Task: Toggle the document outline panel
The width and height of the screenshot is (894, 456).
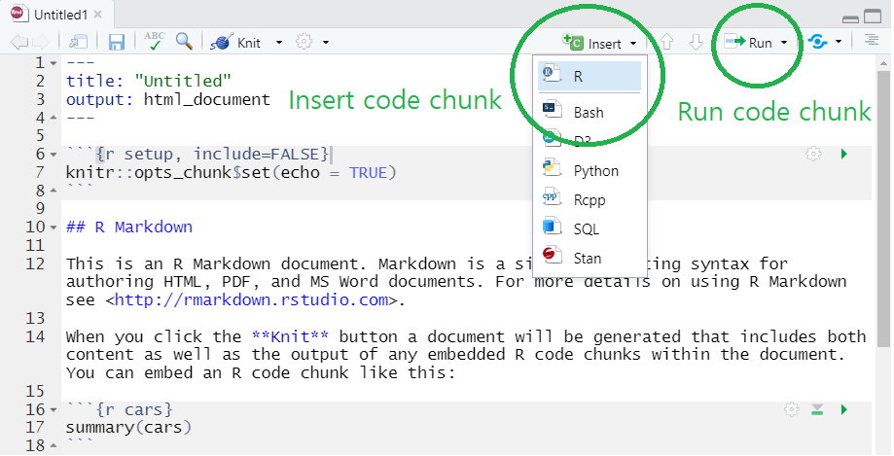Action: coord(872,42)
